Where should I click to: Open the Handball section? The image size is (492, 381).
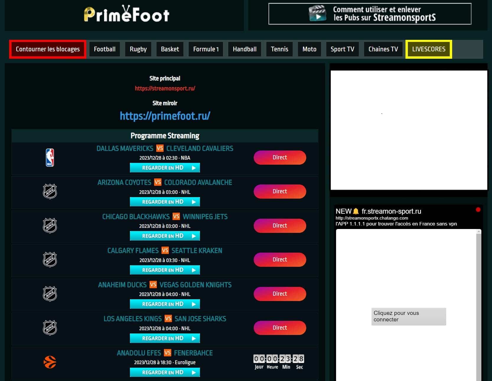pyautogui.click(x=245, y=49)
